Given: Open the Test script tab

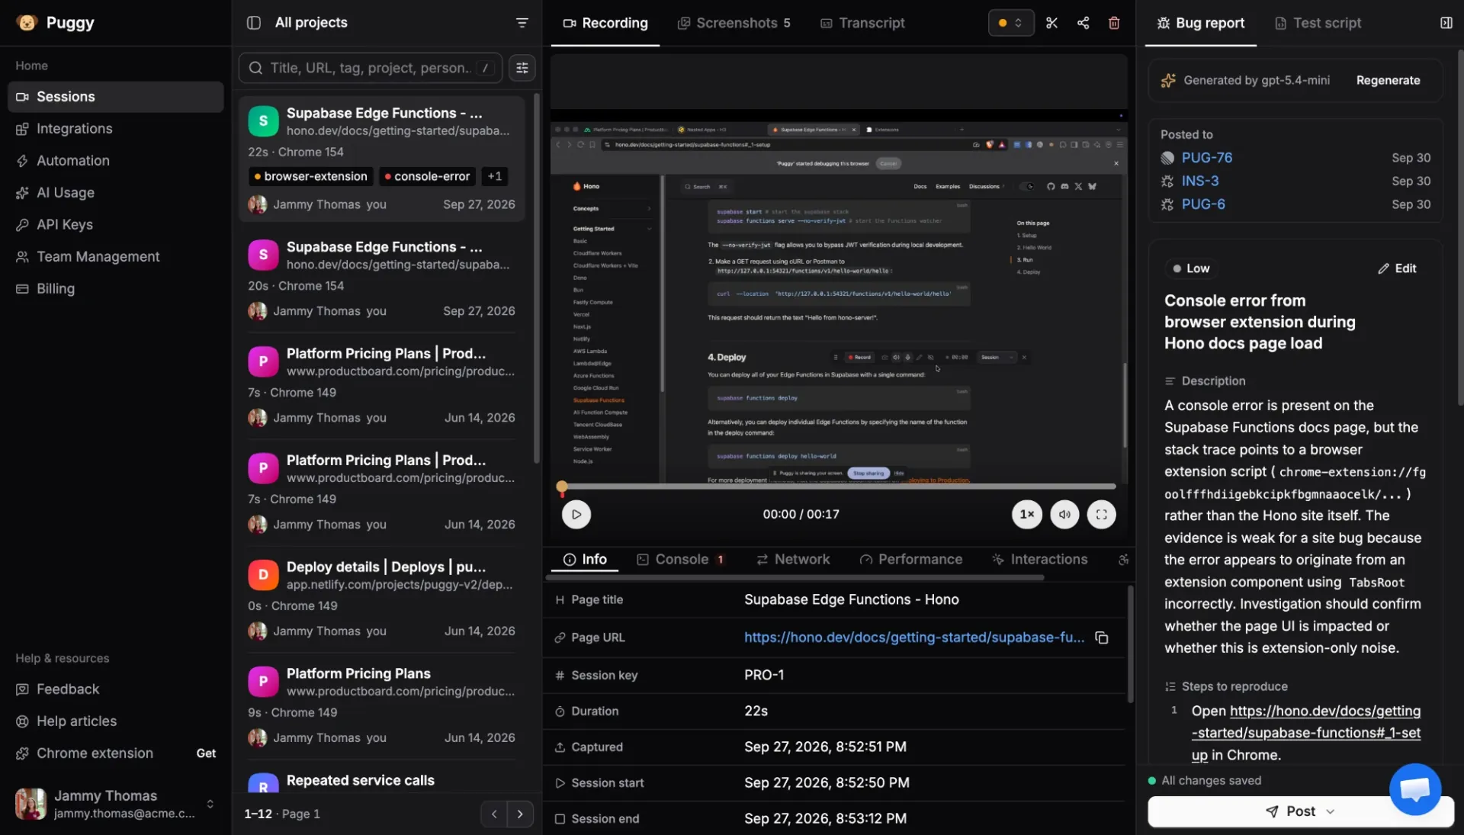Looking at the screenshot, I should [x=1318, y=23].
